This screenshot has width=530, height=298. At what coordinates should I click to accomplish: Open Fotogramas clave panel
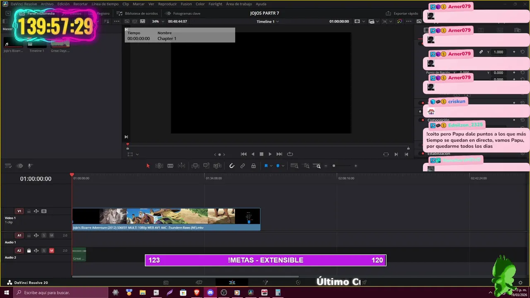pos(183,13)
